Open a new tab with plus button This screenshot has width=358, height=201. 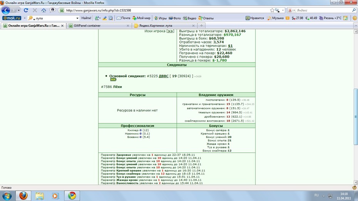click(x=201, y=25)
